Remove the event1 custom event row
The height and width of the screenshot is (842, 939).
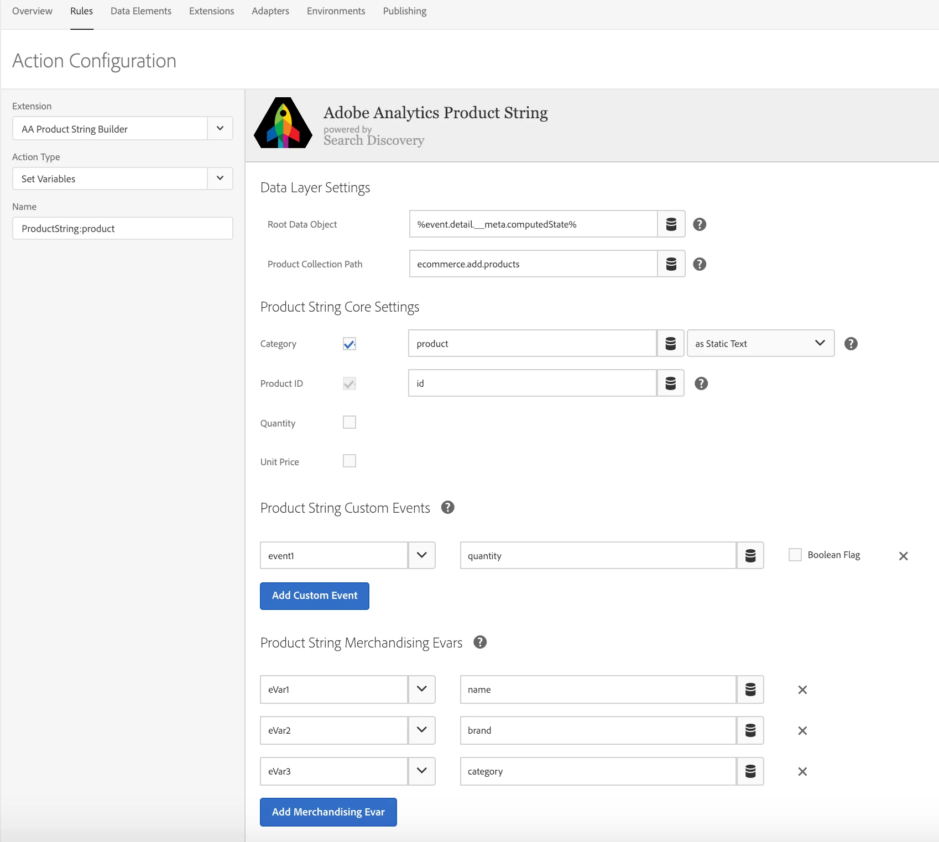pos(904,556)
